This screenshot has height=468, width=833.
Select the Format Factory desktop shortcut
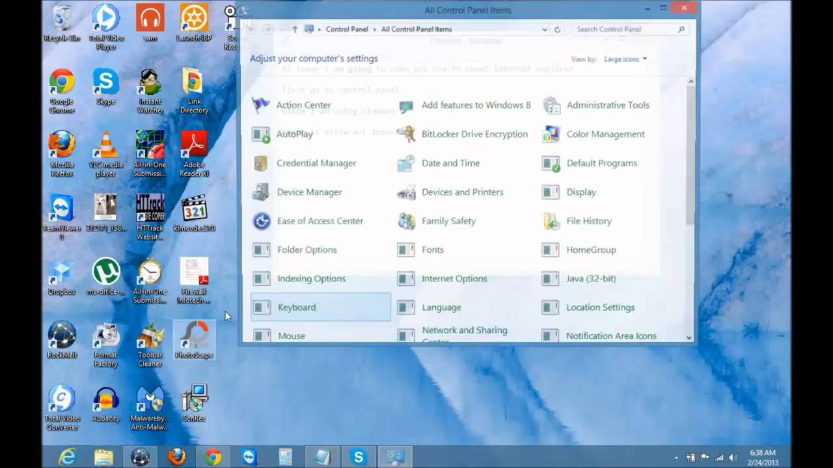tap(105, 344)
